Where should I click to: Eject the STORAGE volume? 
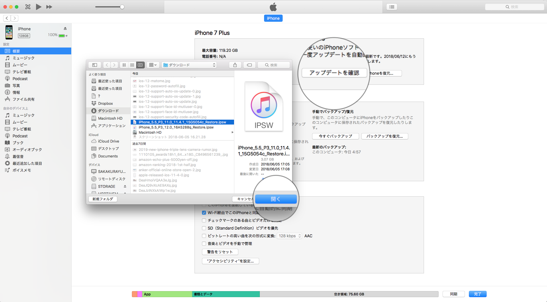point(125,186)
